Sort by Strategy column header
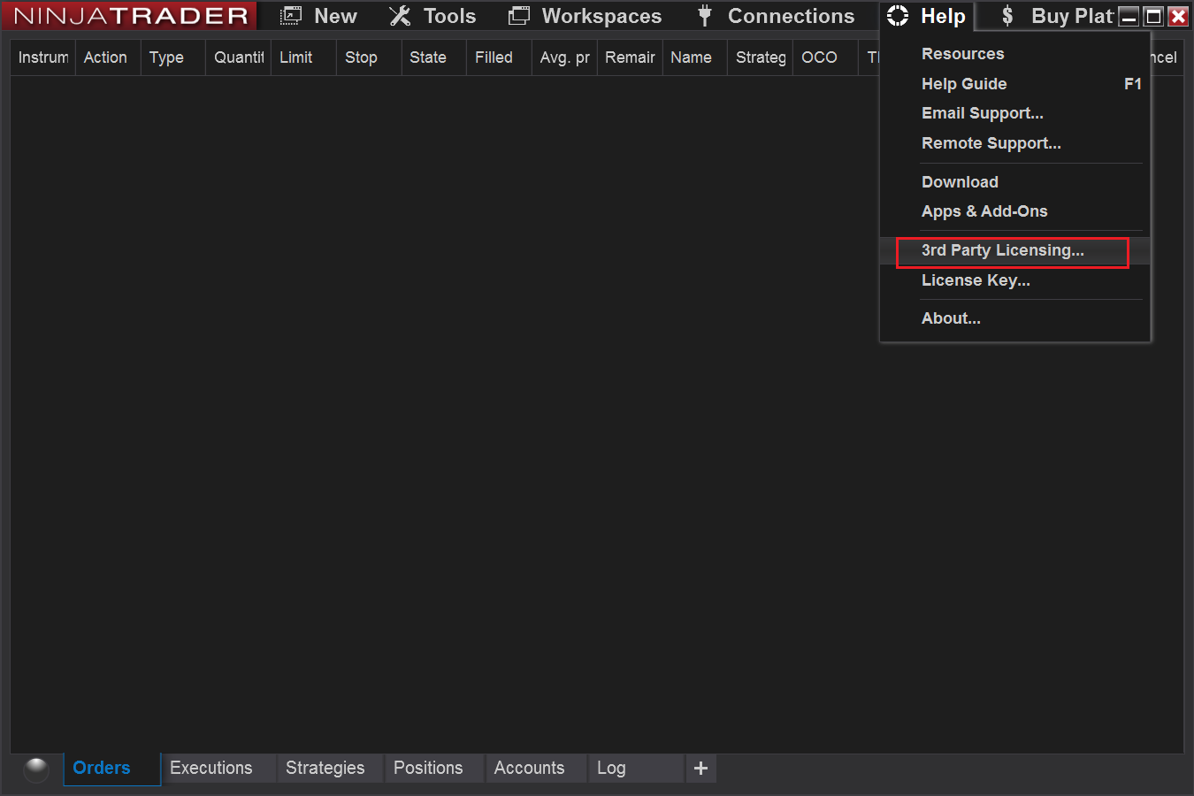The width and height of the screenshot is (1194, 796). [x=760, y=57]
